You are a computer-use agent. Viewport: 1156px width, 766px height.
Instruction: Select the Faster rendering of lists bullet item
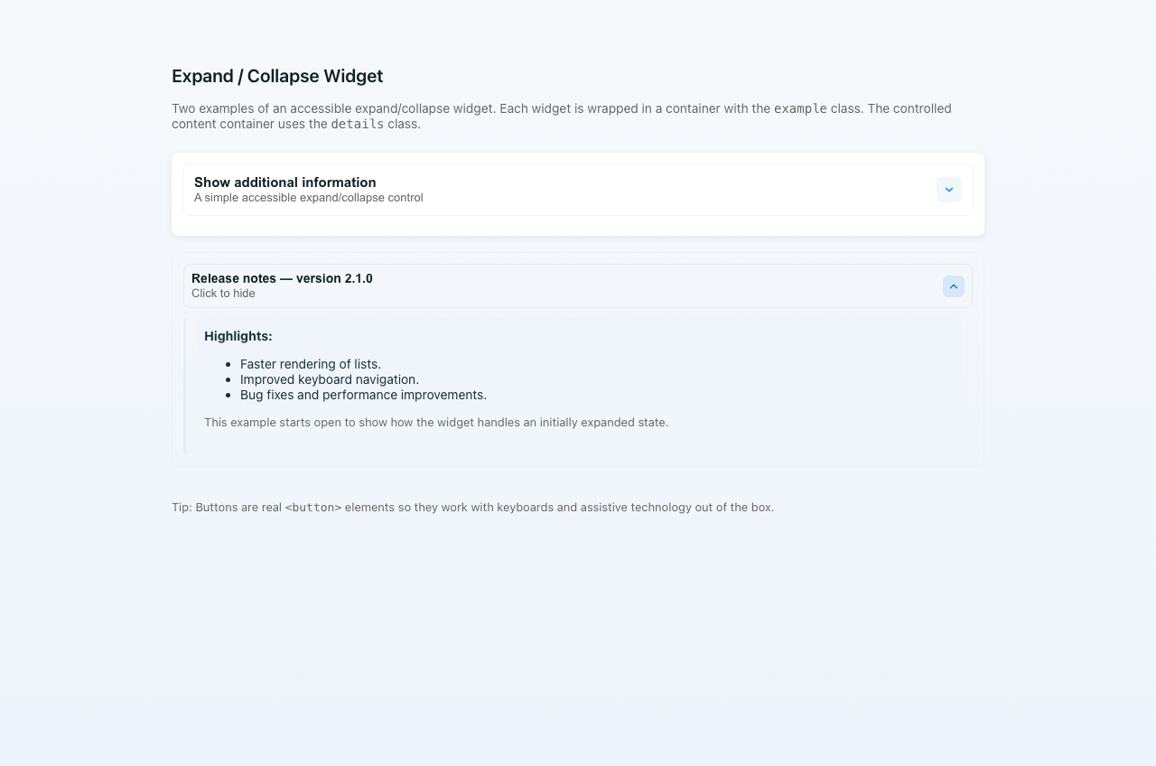311,364
